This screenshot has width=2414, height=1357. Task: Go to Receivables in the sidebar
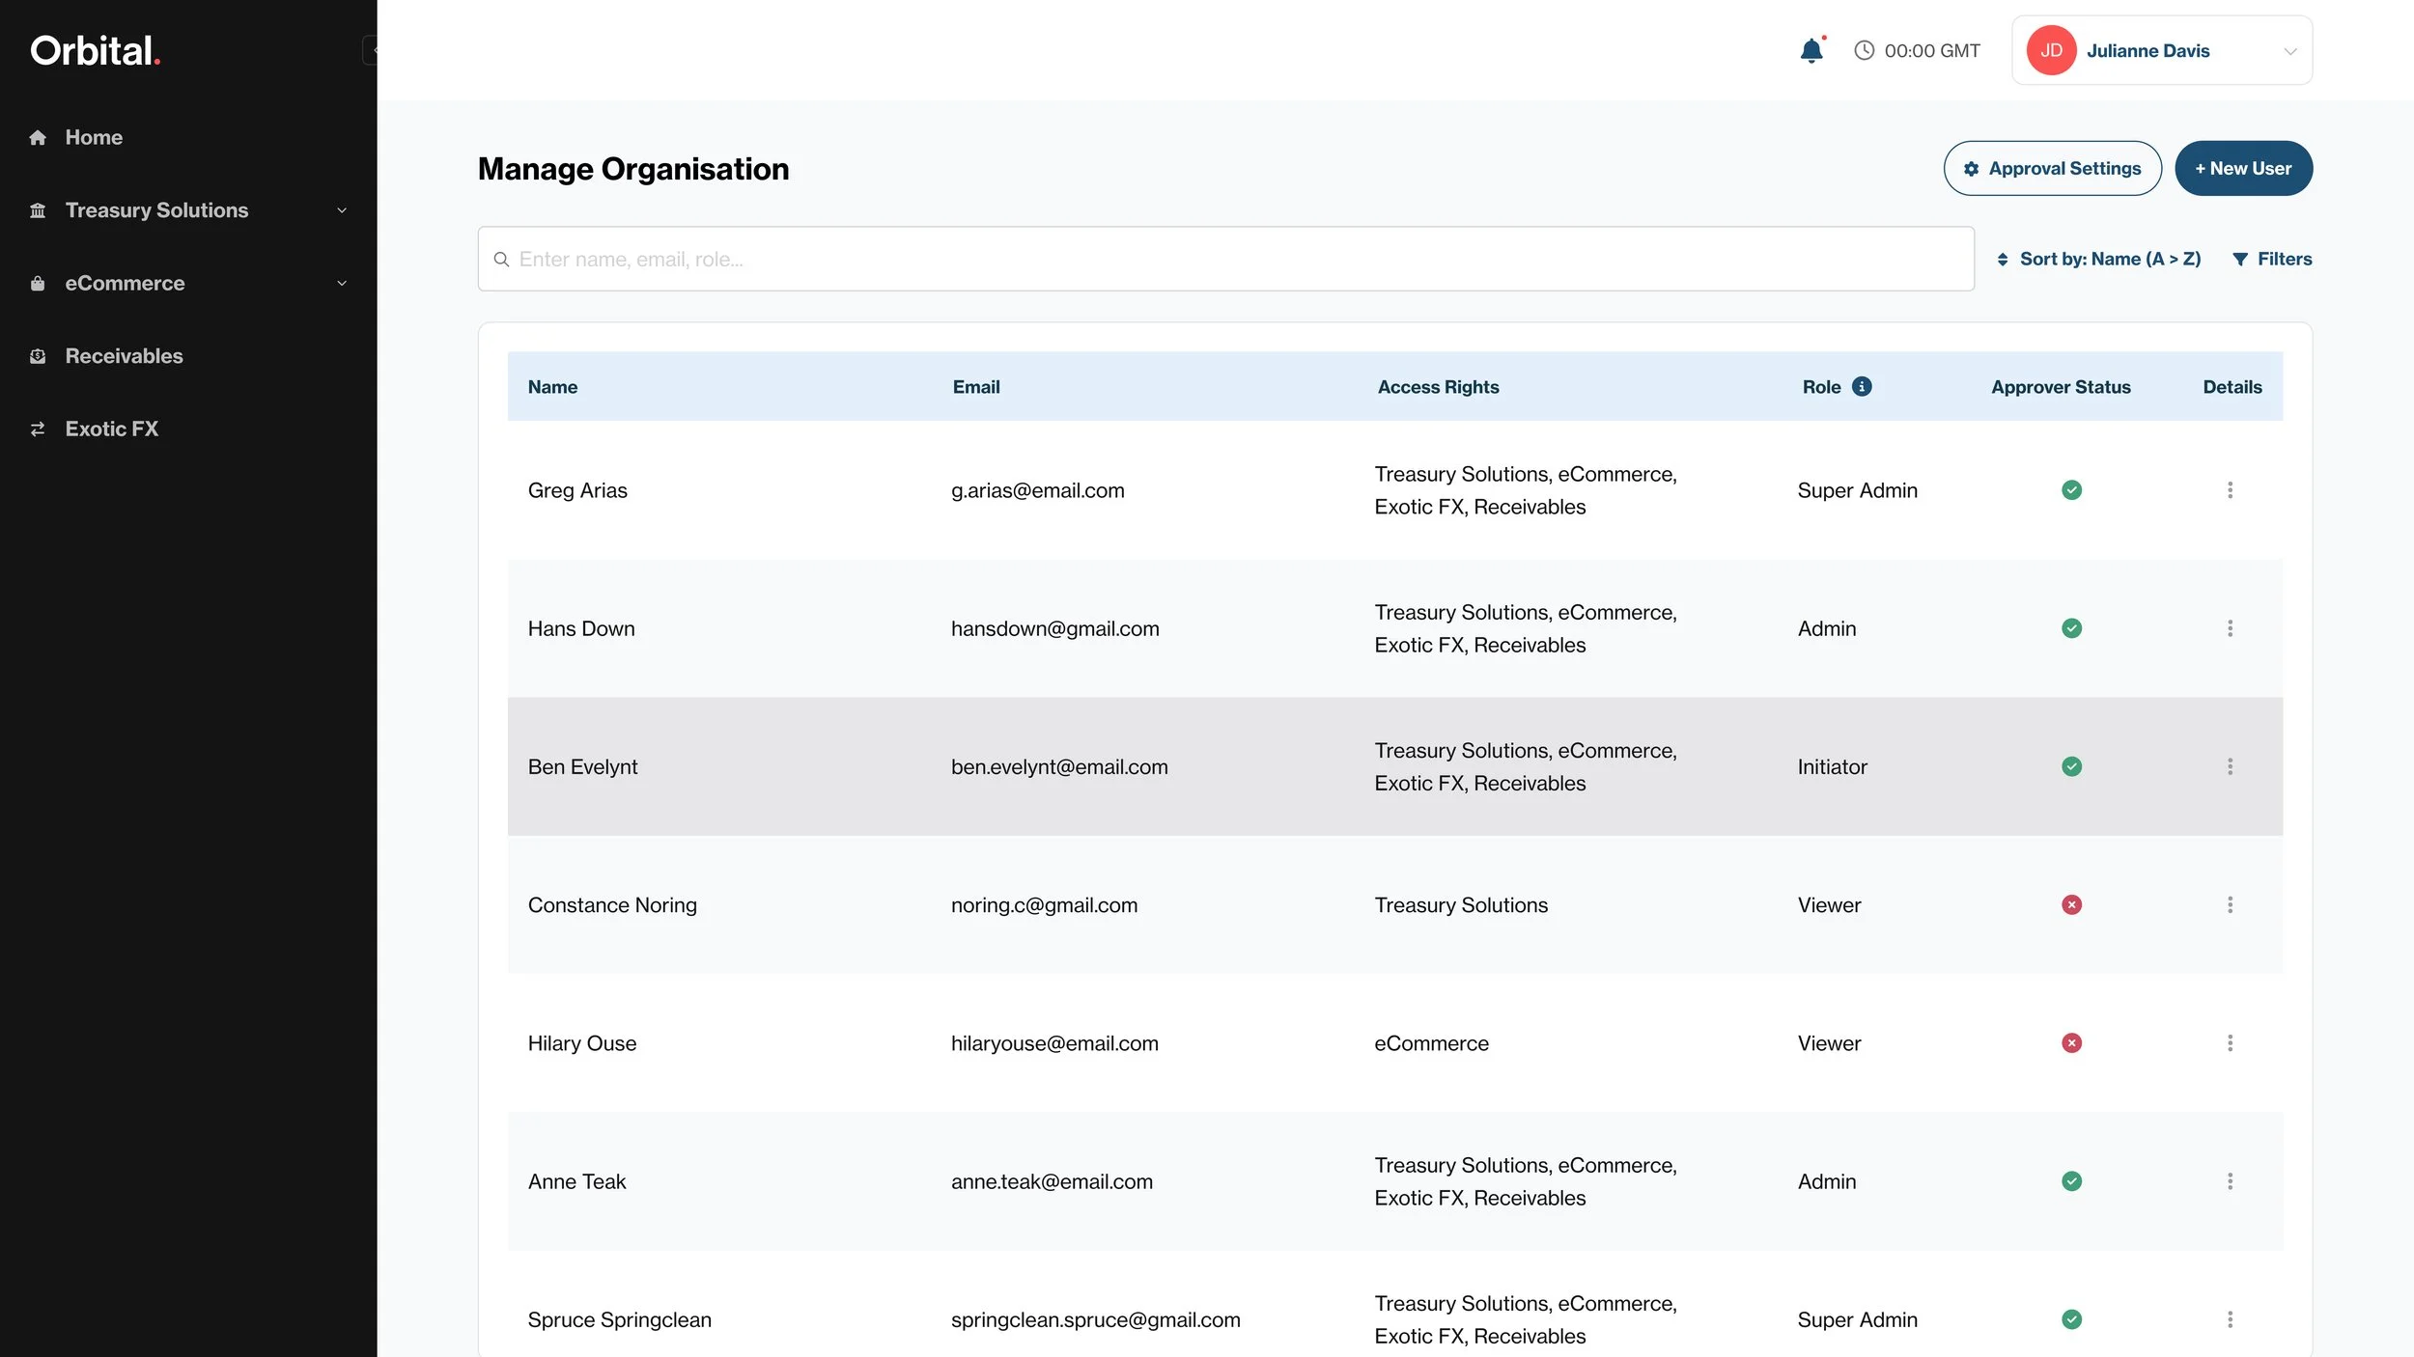click(124, 356)
